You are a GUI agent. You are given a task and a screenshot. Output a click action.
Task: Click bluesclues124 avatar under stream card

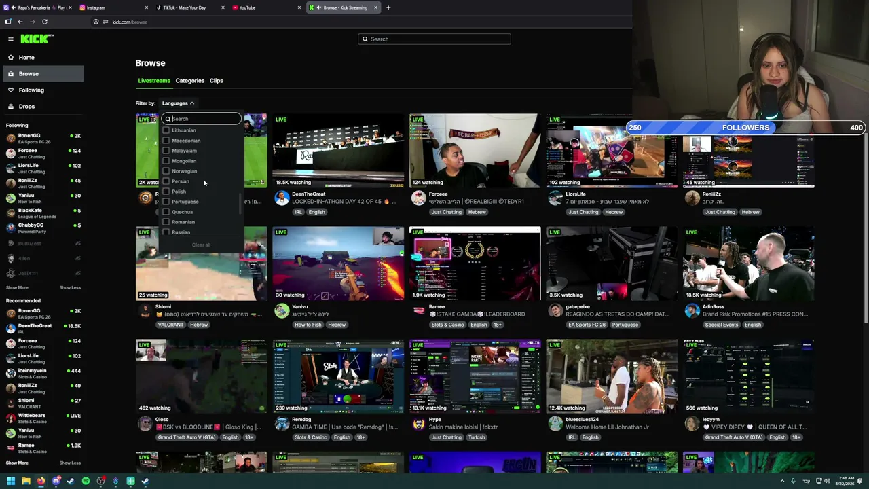[555, 423]
